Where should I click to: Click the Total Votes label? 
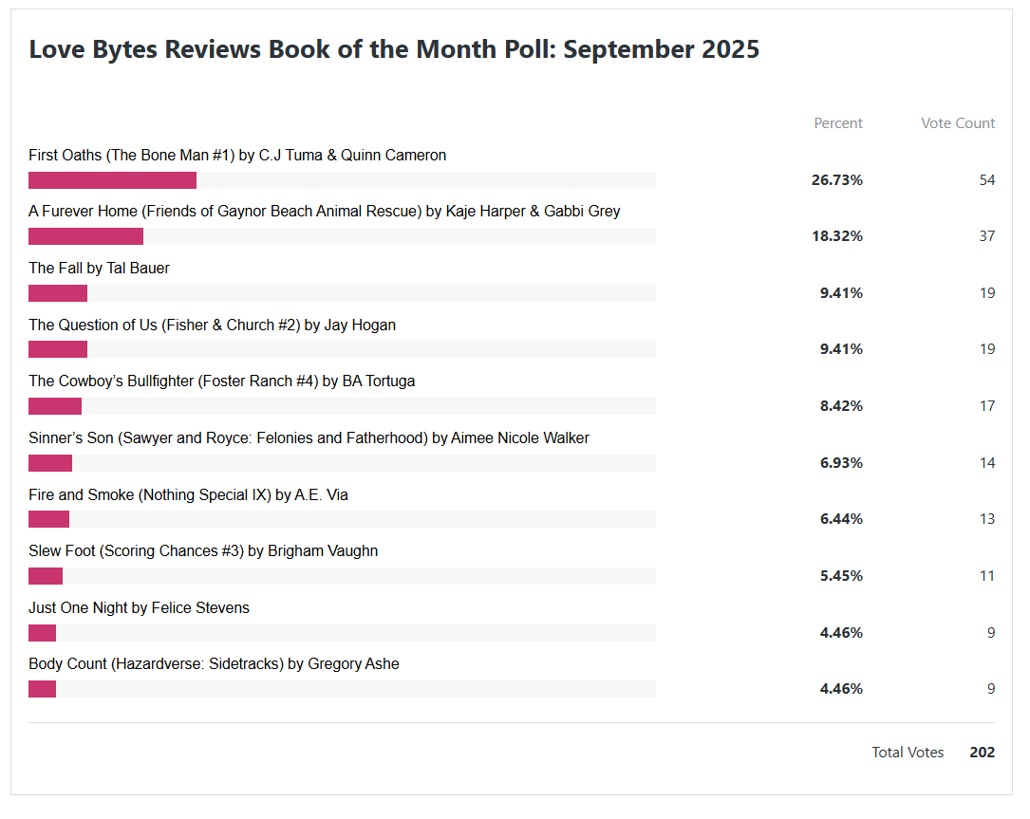(x=908, y=753)
